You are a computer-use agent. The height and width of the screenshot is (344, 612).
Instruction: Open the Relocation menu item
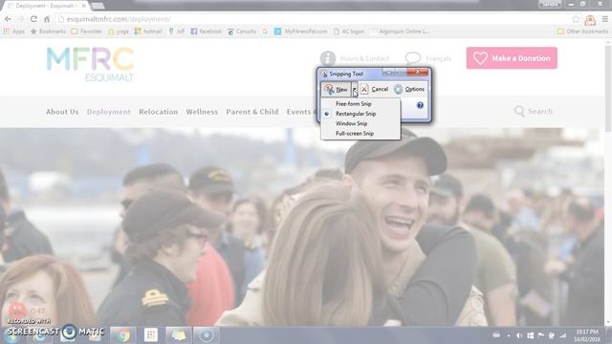click(158, 112)
